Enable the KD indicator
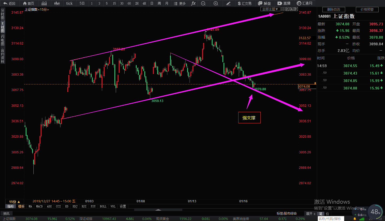 point(67,206)
